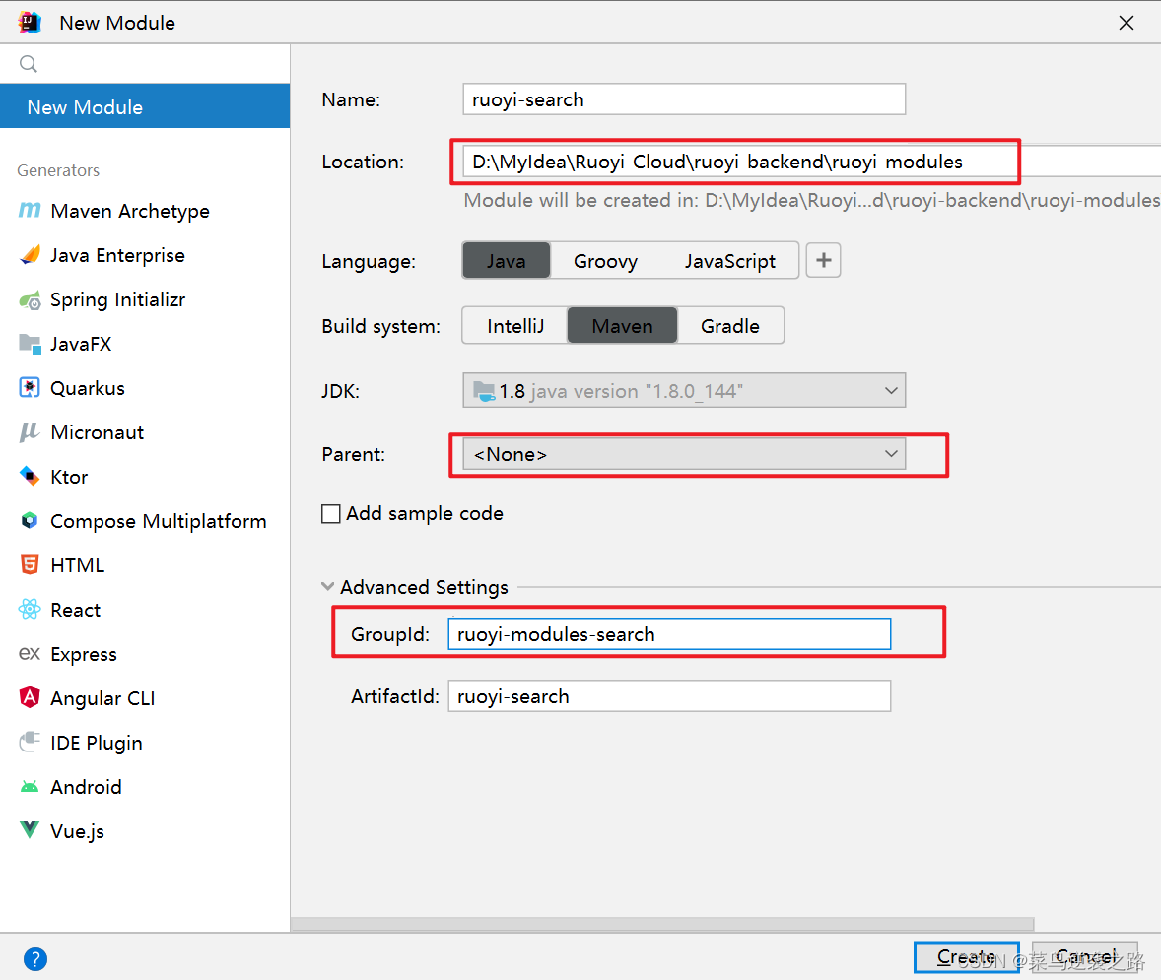Click the GroupId text field
This screenshot has width=1161, height=980.
pos(669,634)
